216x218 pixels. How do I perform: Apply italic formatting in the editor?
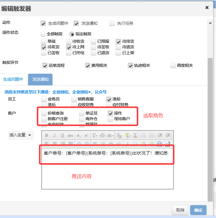pyautogui.click(x=55, y=136)
